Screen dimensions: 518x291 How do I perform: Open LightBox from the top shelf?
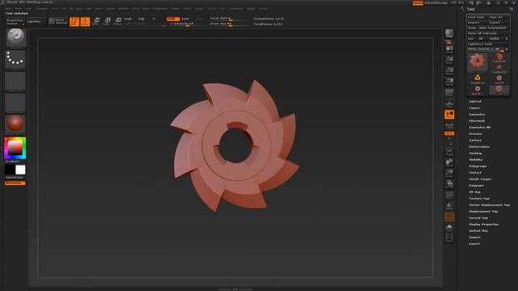pos(36,22)
